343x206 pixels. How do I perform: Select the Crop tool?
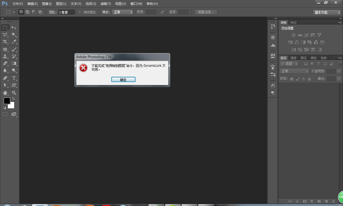(x=5, y=42)
